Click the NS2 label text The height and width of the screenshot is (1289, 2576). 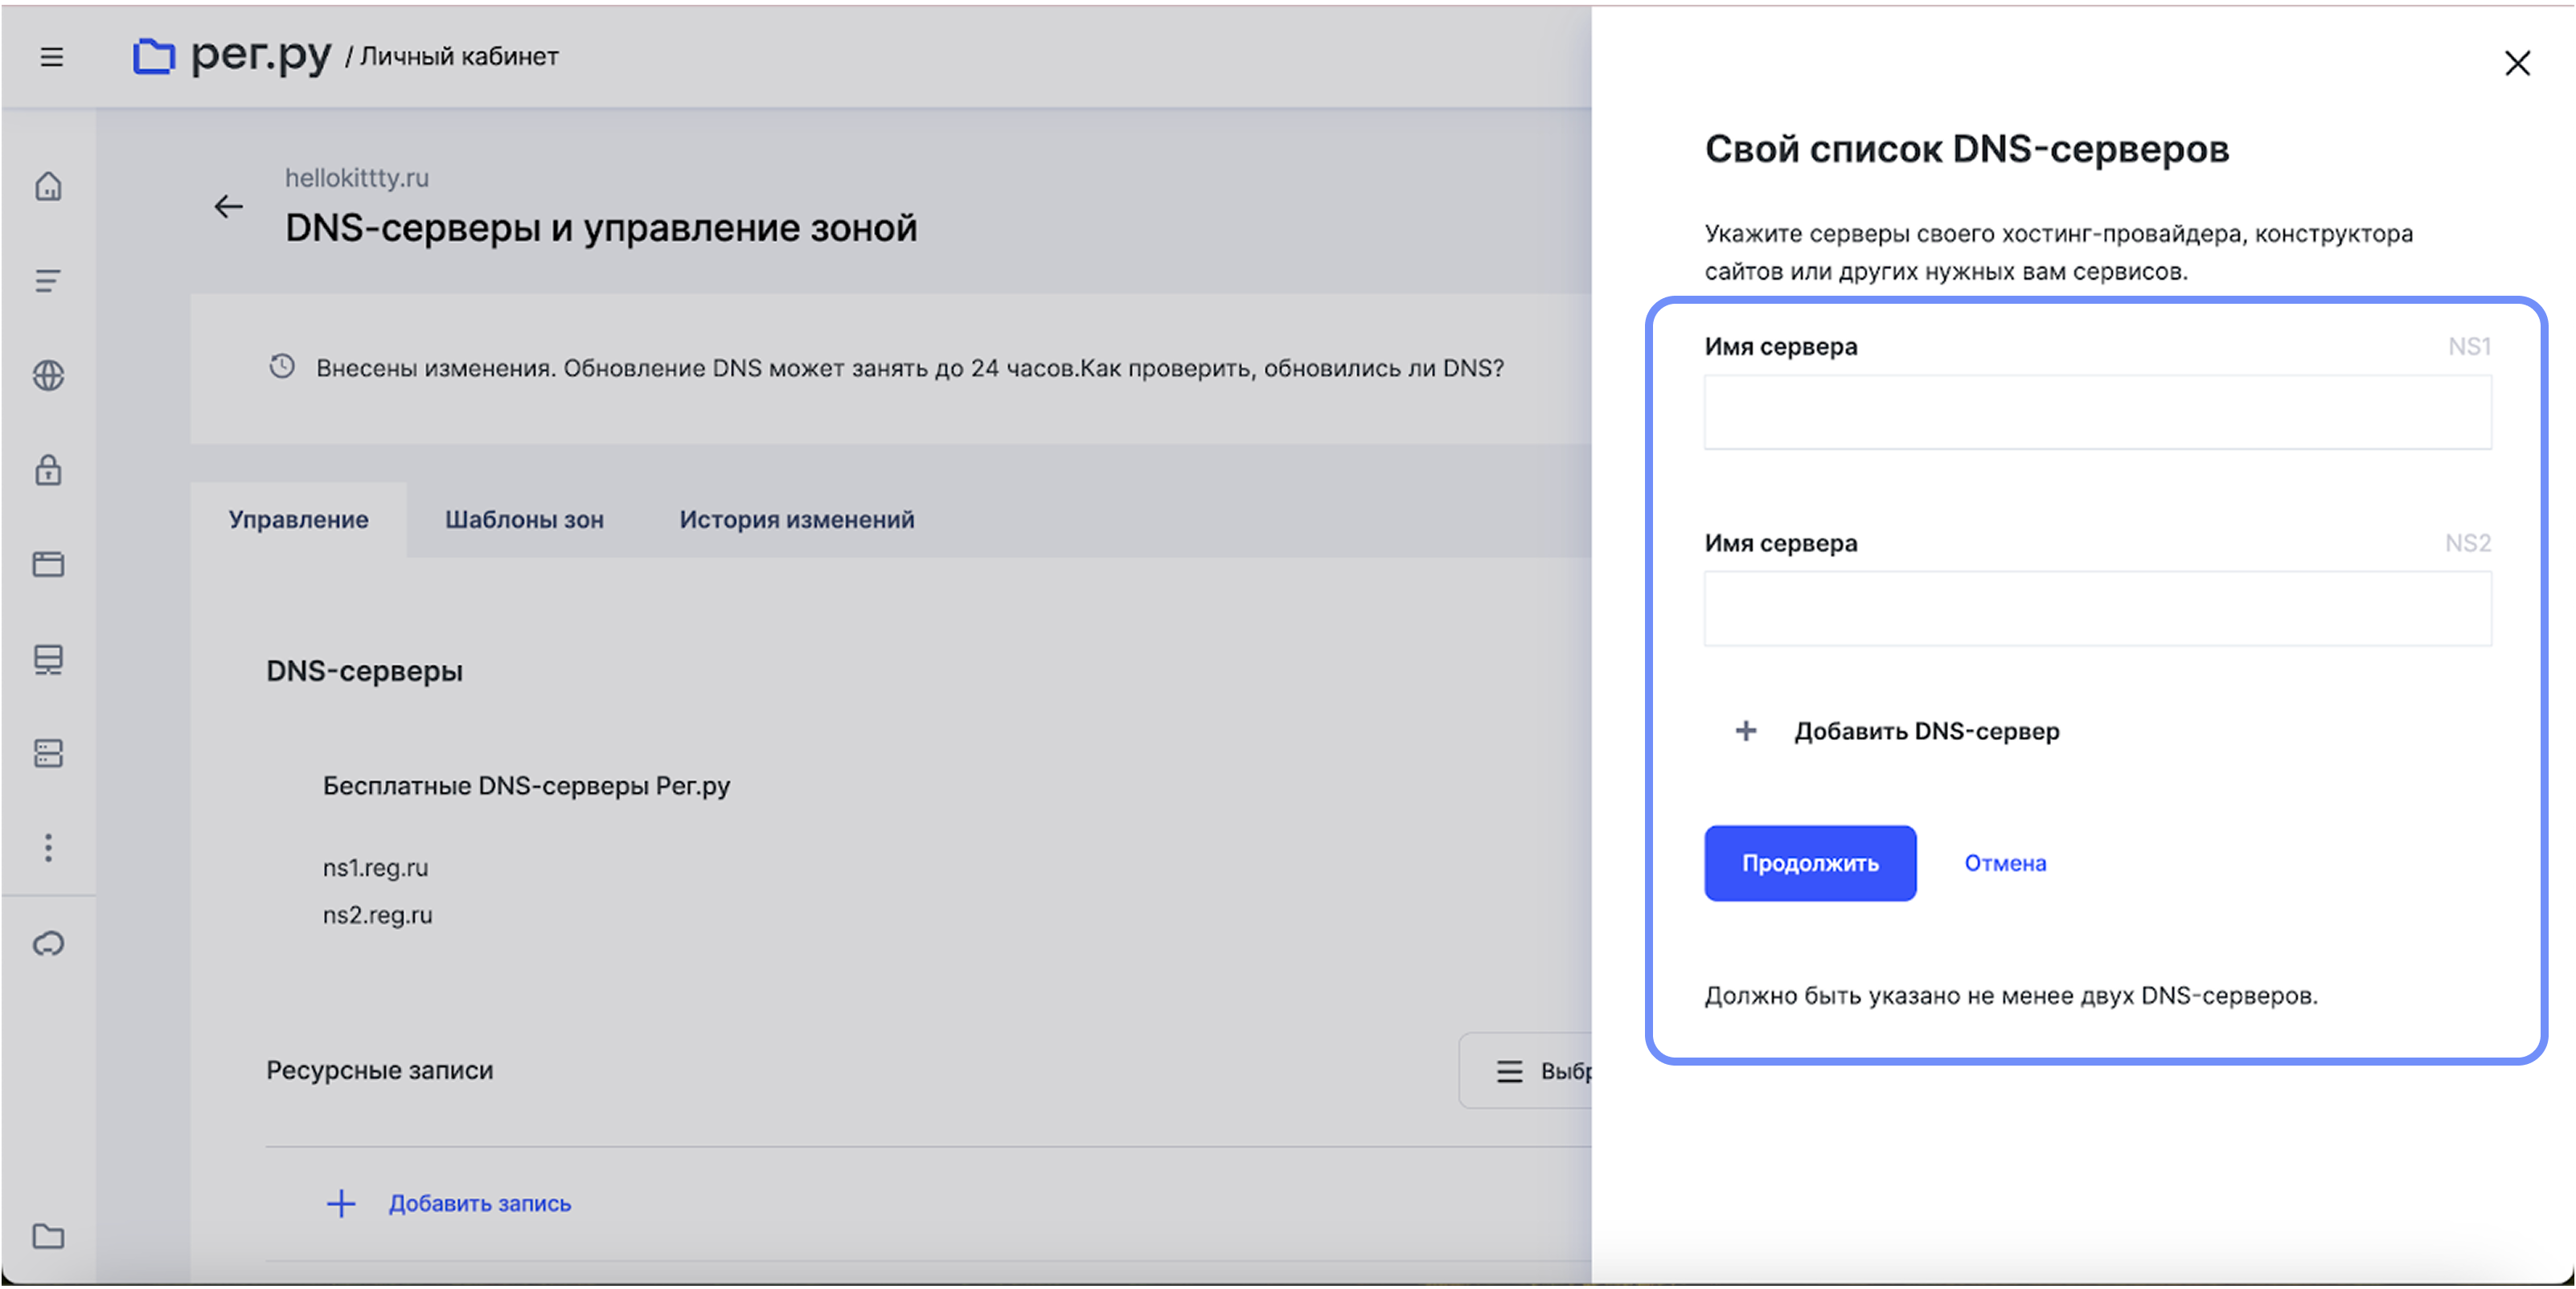coord(2468,543)
